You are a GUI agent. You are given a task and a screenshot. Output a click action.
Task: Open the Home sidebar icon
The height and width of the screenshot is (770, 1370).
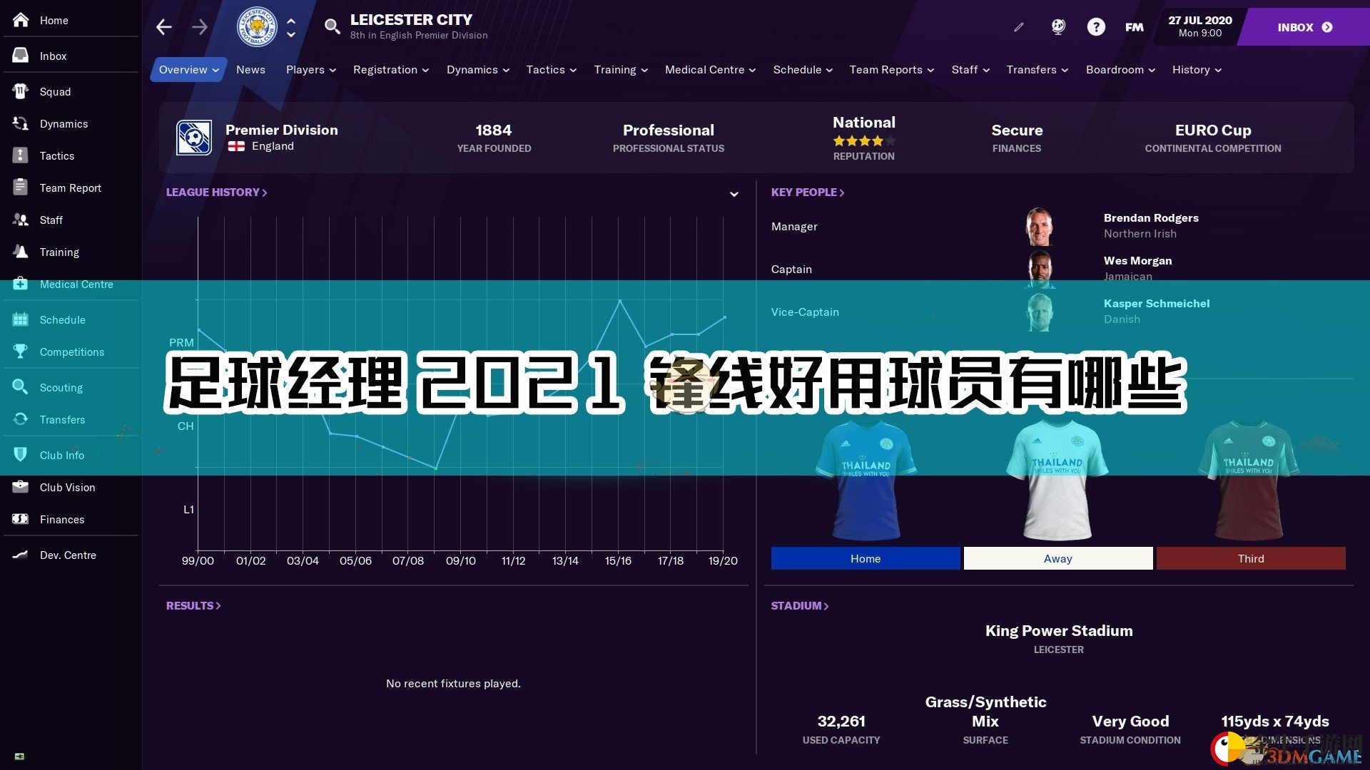pyautogui.click(x=21, y=20)
